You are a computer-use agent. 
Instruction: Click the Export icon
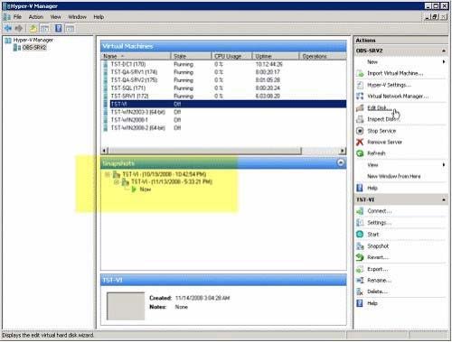(x=360, y=269)
